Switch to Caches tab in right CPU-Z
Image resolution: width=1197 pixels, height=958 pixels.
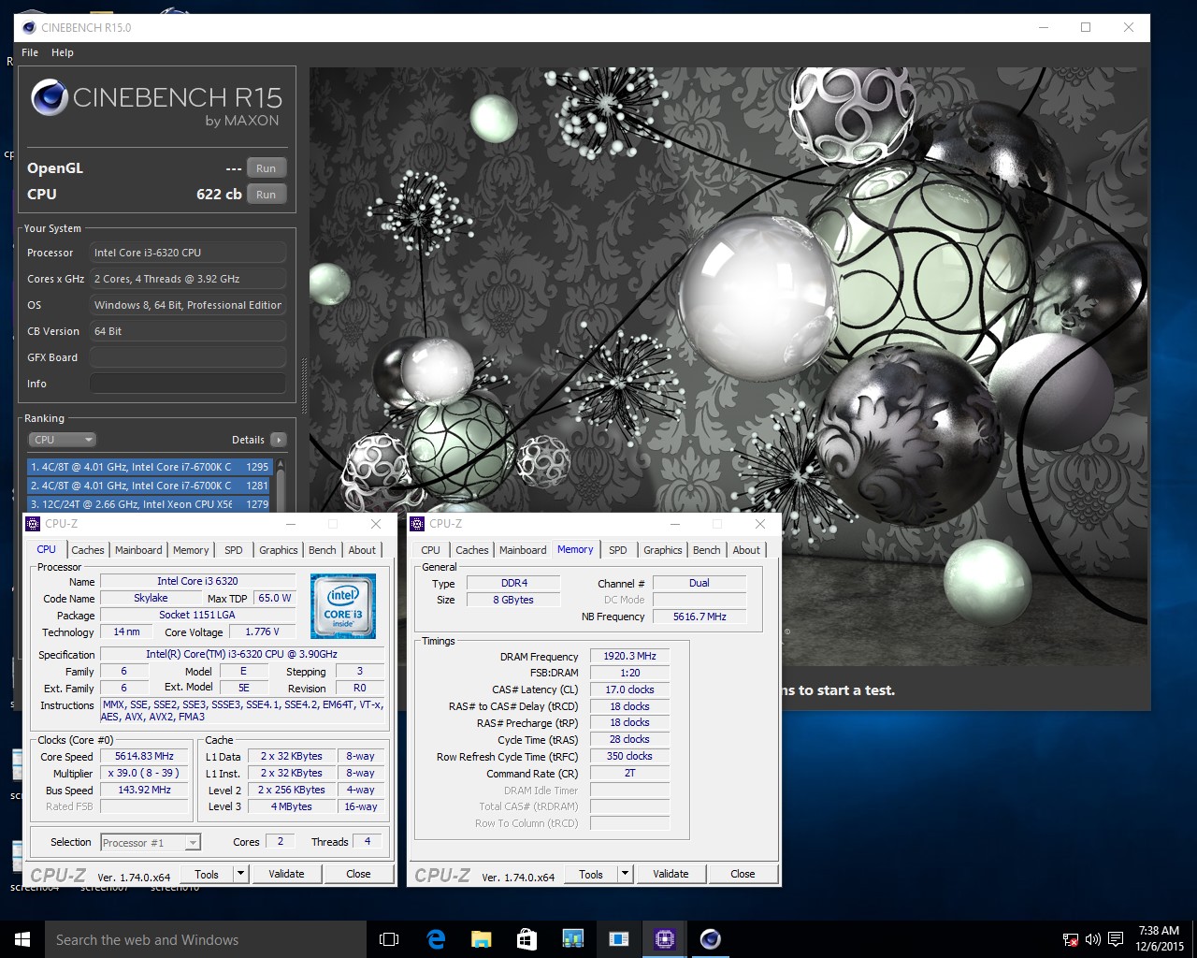coord(472,550)
